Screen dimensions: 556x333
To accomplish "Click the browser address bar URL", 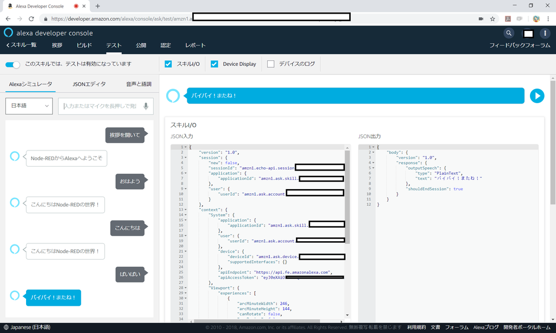I will [121, 19].
